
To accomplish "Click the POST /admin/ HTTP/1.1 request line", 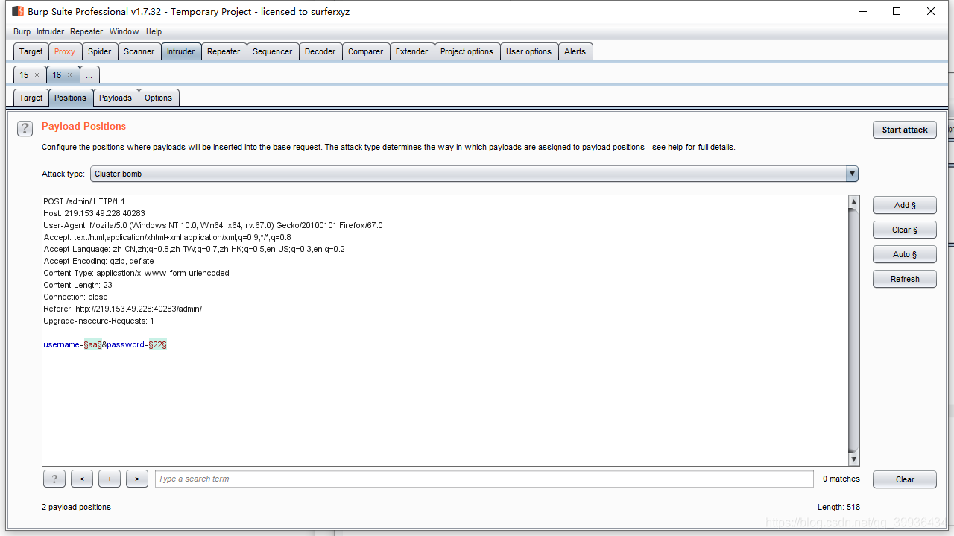I will click(x=84, y=201).
